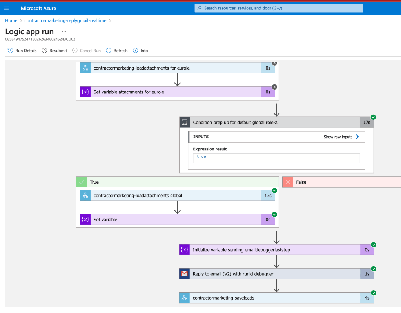Click the Info circle icon
Image resolution: width=401 pixels, height=313 pixels.
click(x=135, y=50)
